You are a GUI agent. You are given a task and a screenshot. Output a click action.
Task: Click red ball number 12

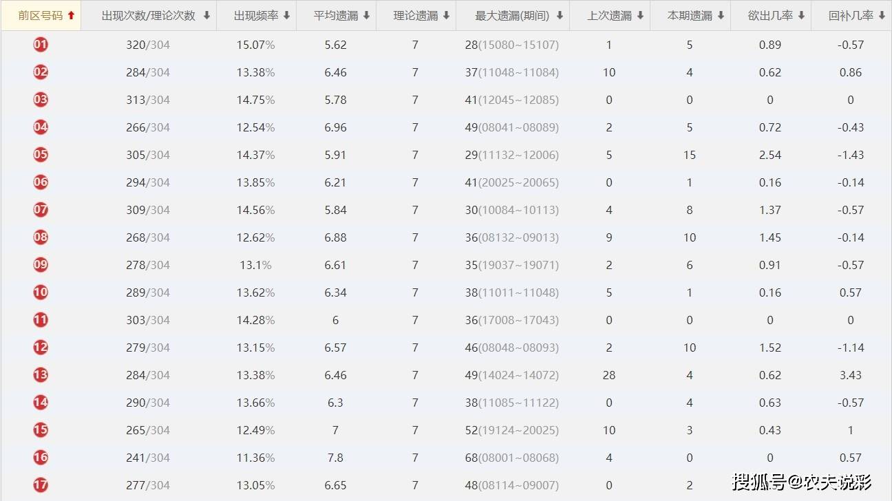(x=41, y=348)
